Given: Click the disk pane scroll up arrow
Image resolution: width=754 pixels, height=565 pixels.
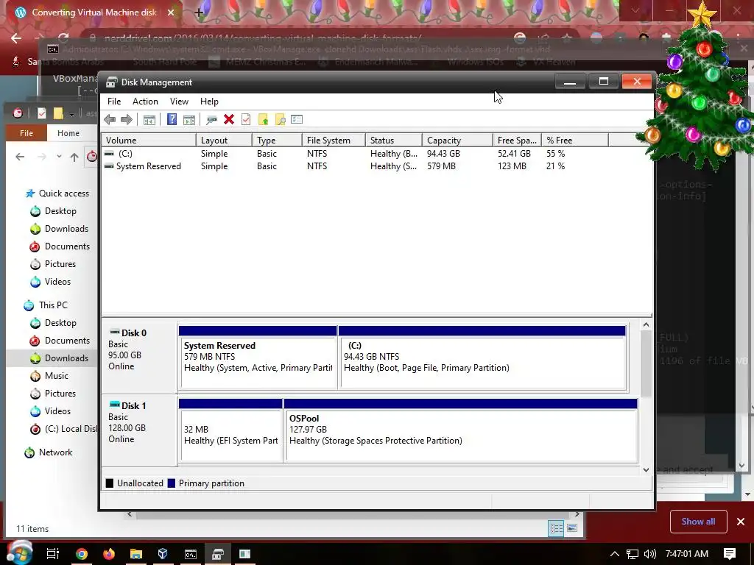Looking at the screenshot, I should (646, 324).
